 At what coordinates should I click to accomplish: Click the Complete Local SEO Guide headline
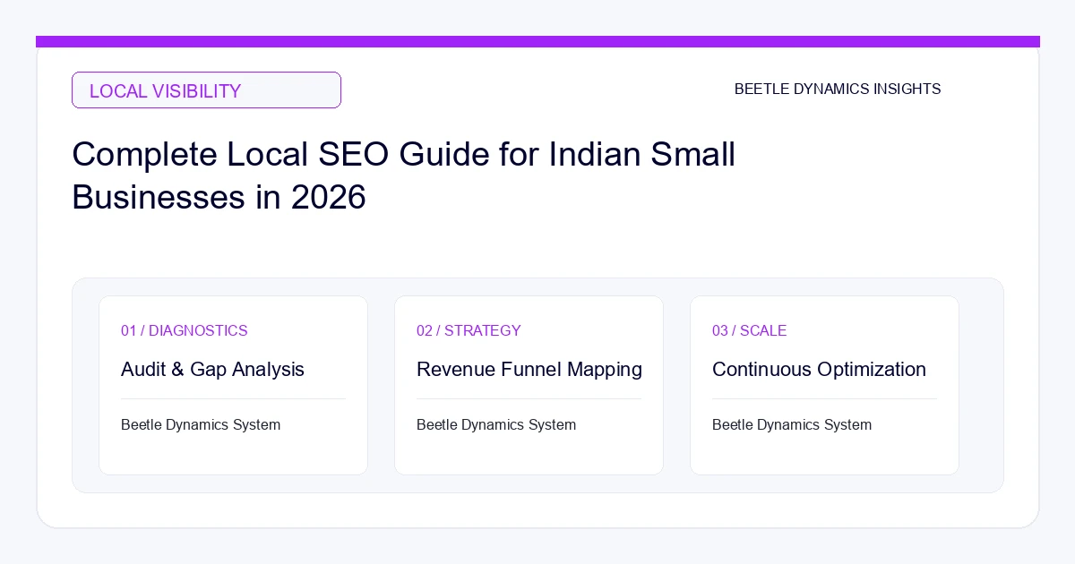click(403, 175)
